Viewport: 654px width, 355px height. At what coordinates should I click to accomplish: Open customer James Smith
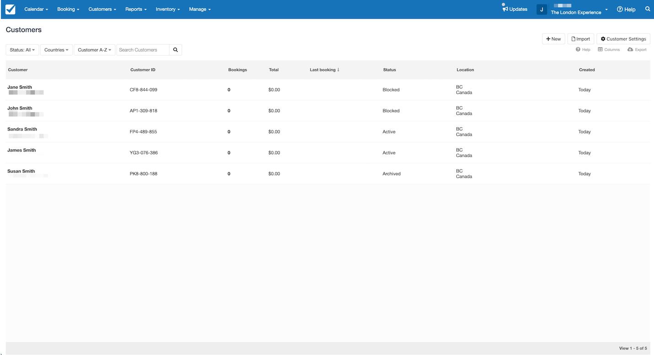pos(21,150)
